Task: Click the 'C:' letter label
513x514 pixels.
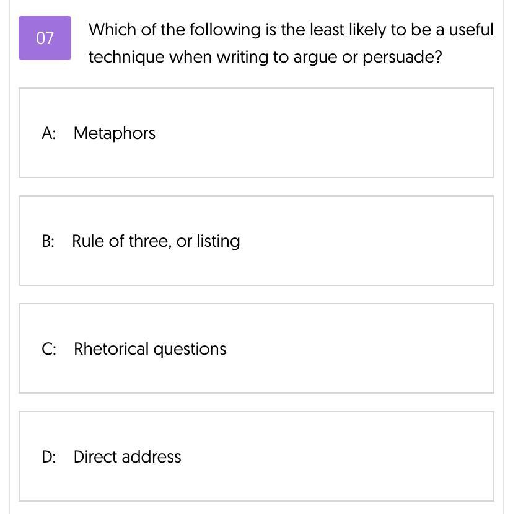Action: [x=49, y=349]
